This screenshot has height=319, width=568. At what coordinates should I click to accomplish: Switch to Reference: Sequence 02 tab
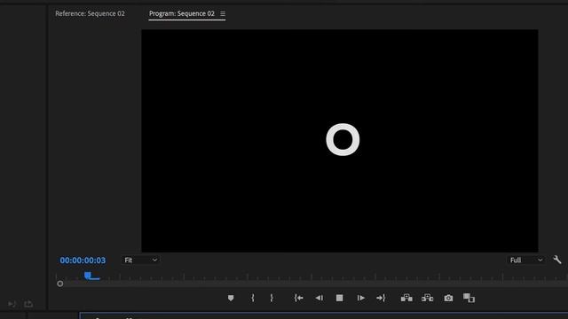click(x=90, y=14)
